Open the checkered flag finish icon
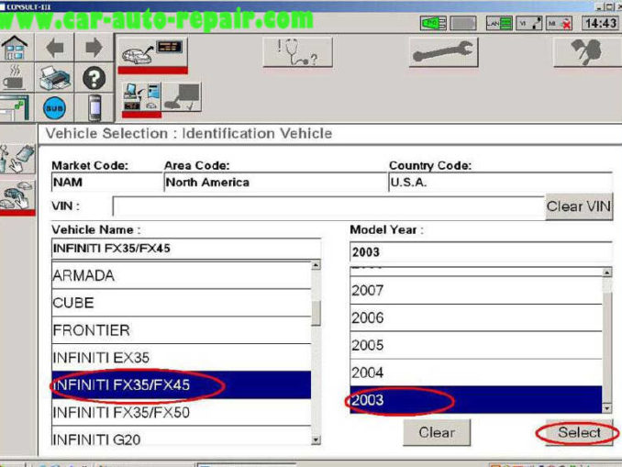Screen dimensions: 622x467 pyautogui.click(x=587, y=52)
